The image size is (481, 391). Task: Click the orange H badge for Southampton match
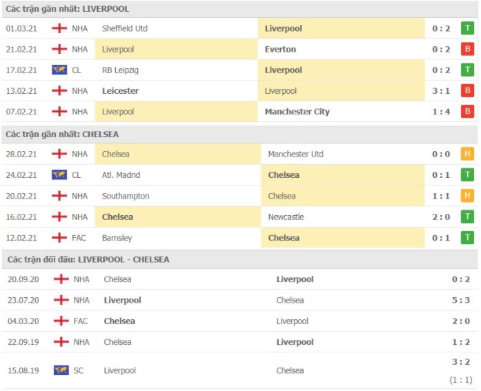click(x=467, y=196)
